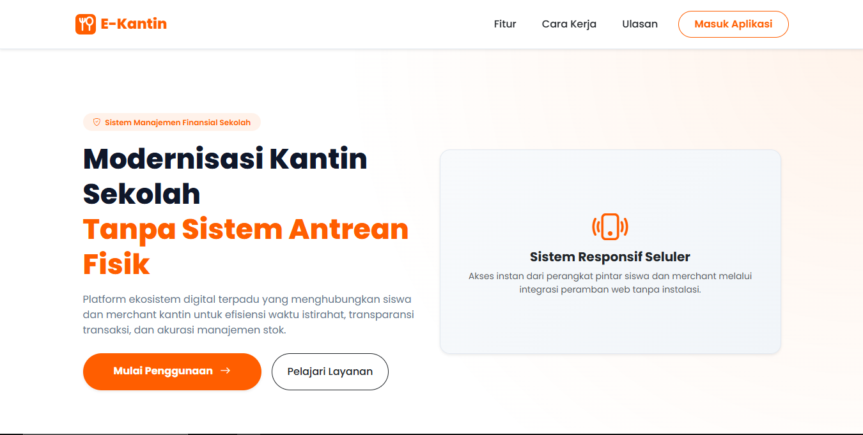Click the Pelajari Layanan button

[330, 371]
